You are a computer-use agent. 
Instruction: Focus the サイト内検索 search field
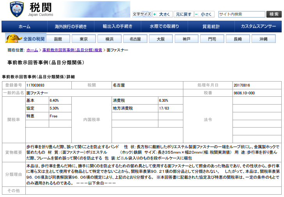(242, 14)
